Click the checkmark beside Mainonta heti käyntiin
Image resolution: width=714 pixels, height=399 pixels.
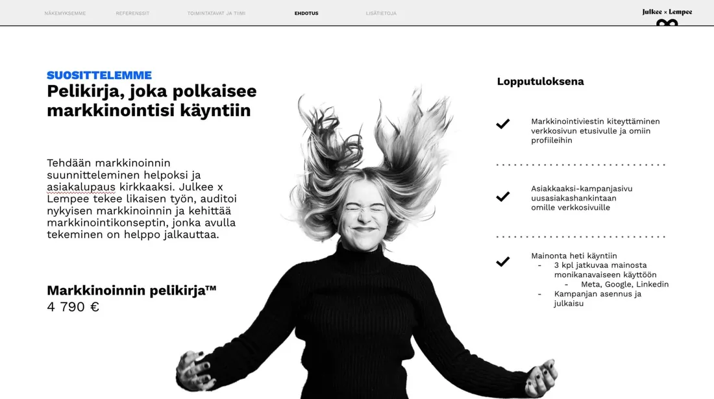point(502,261)
